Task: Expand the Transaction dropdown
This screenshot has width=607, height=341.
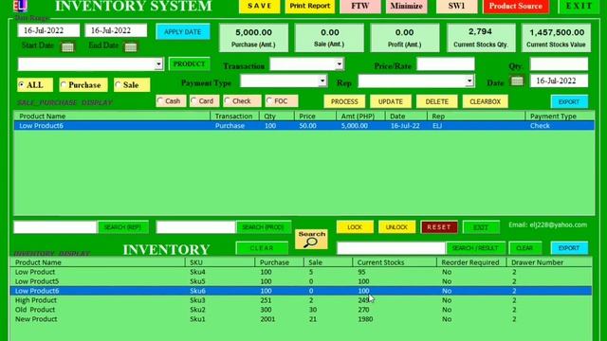Action: coord(340,63)
